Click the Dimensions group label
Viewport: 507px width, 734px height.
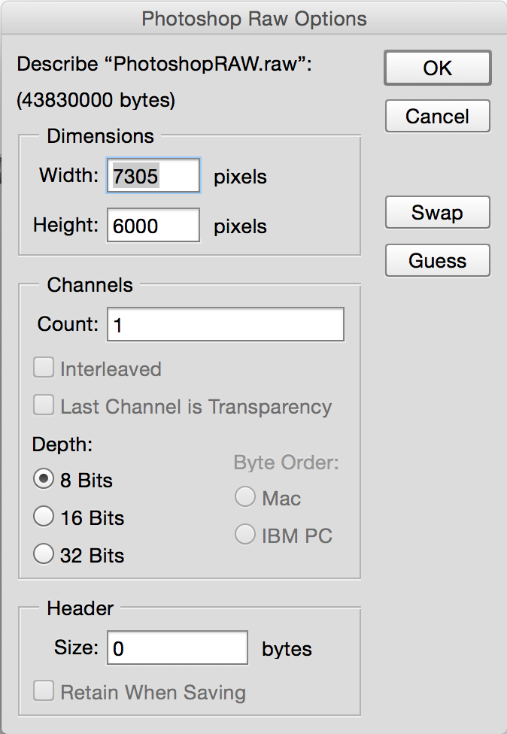[100, 136]
